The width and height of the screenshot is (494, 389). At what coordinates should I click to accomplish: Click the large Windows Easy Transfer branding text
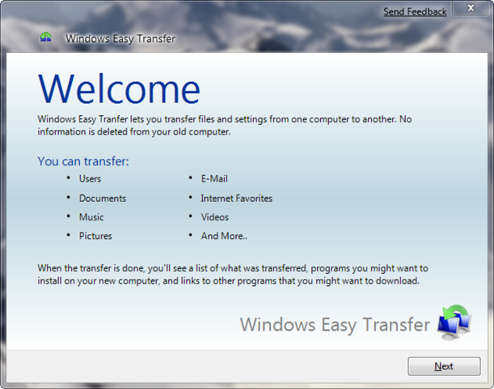coord(335,324)
